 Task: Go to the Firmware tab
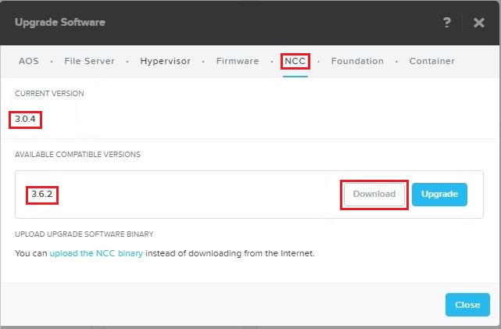pyautogui.click(x=238, y=61)
